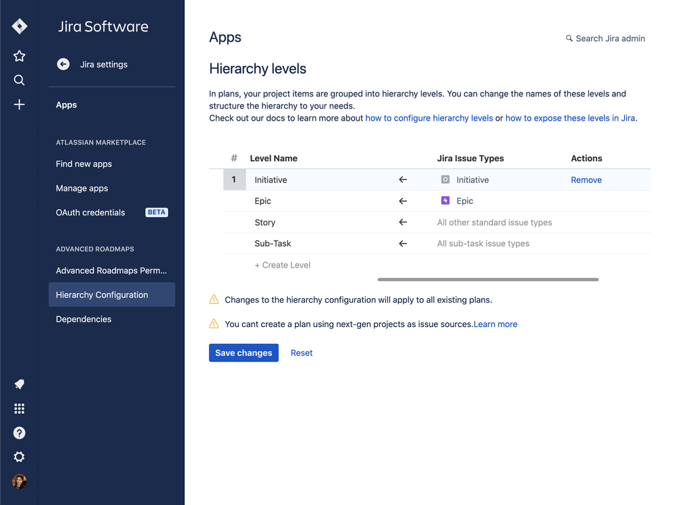674x505 pixels.
Task: Click + Create Level row
Action: (x=283, y=265)
